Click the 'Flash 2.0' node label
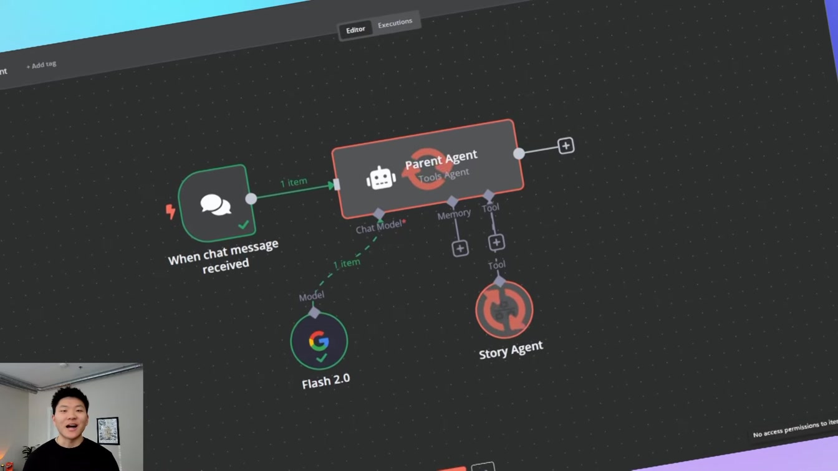The height and width of the screenshot is (471, 838). click(x=326, y=382)
